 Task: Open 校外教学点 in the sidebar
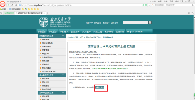(46, 89)
